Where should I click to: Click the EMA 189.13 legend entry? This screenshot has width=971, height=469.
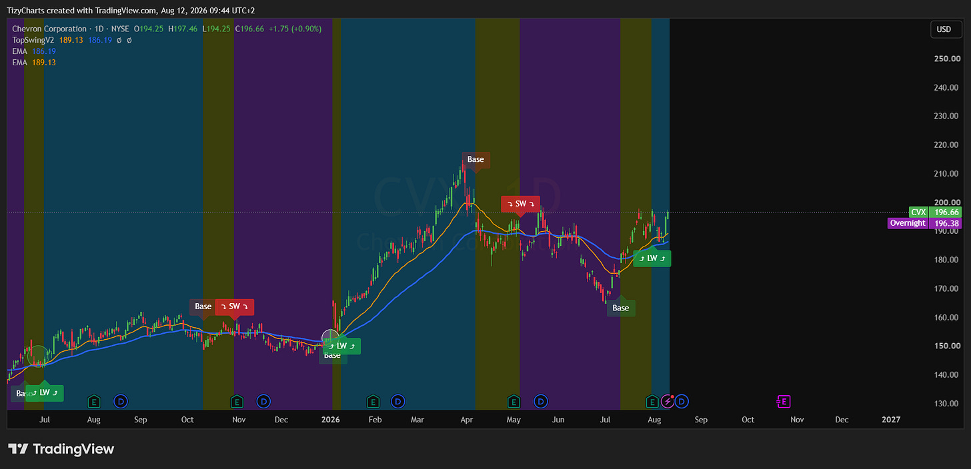tap(34, 63)
